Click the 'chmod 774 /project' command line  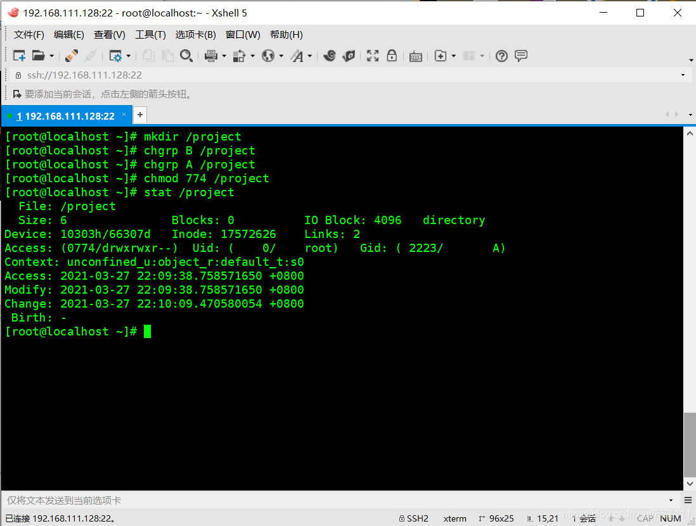point(137,178)
